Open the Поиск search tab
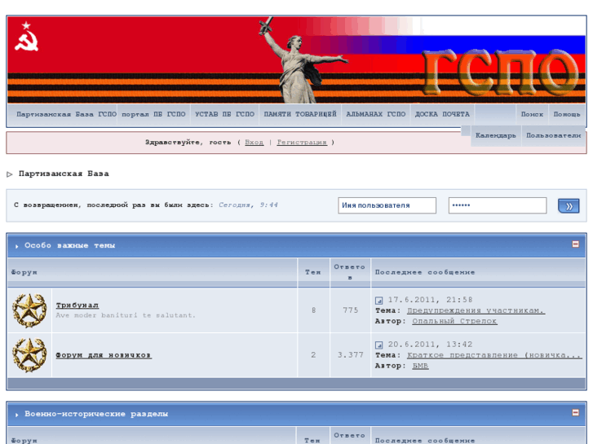Image resolution: width=593 pixels, height=444 pixels. [x=532, y=114]
